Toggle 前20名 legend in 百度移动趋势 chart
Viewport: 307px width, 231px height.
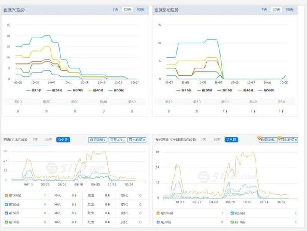click(x=204, y=90)
